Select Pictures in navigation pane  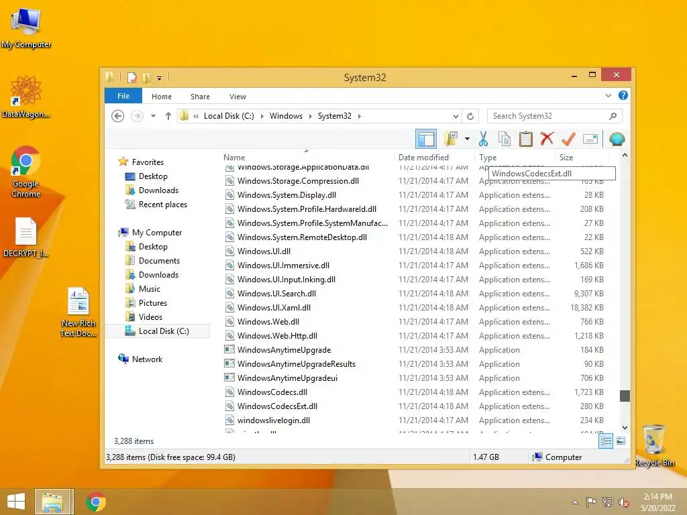coord(152,303)
